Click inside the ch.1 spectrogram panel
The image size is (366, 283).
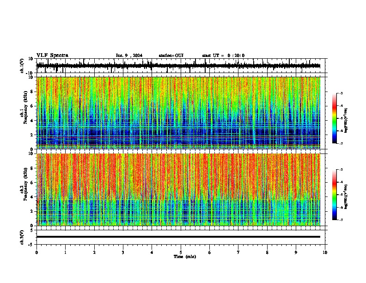pos(178,113)
